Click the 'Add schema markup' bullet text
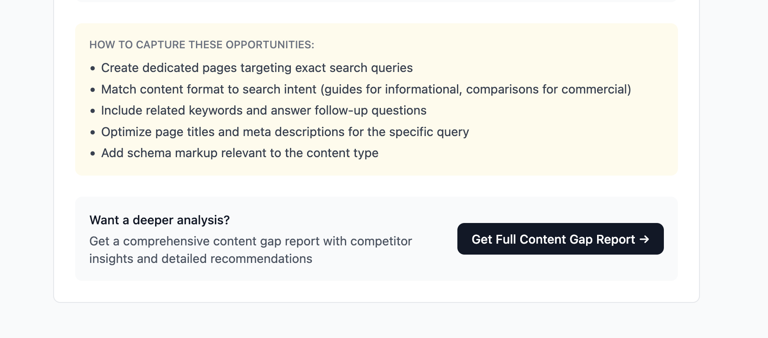Image resolution: width=768 pixels, height=338 pixels. (240, 153)
